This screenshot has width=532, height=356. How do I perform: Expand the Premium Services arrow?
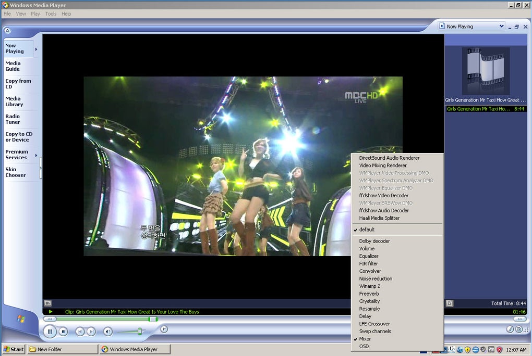tap(36, 156)
